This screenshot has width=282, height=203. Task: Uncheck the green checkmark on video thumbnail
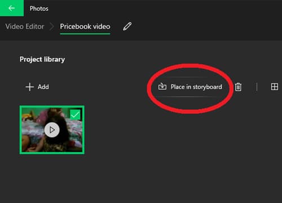[x=75, y=114]
